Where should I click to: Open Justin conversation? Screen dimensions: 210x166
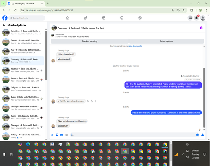[x=22, y=117]
